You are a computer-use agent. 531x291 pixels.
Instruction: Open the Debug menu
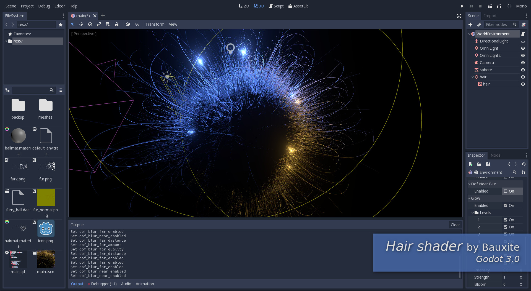pyautogui.click(x=44, y=6)
